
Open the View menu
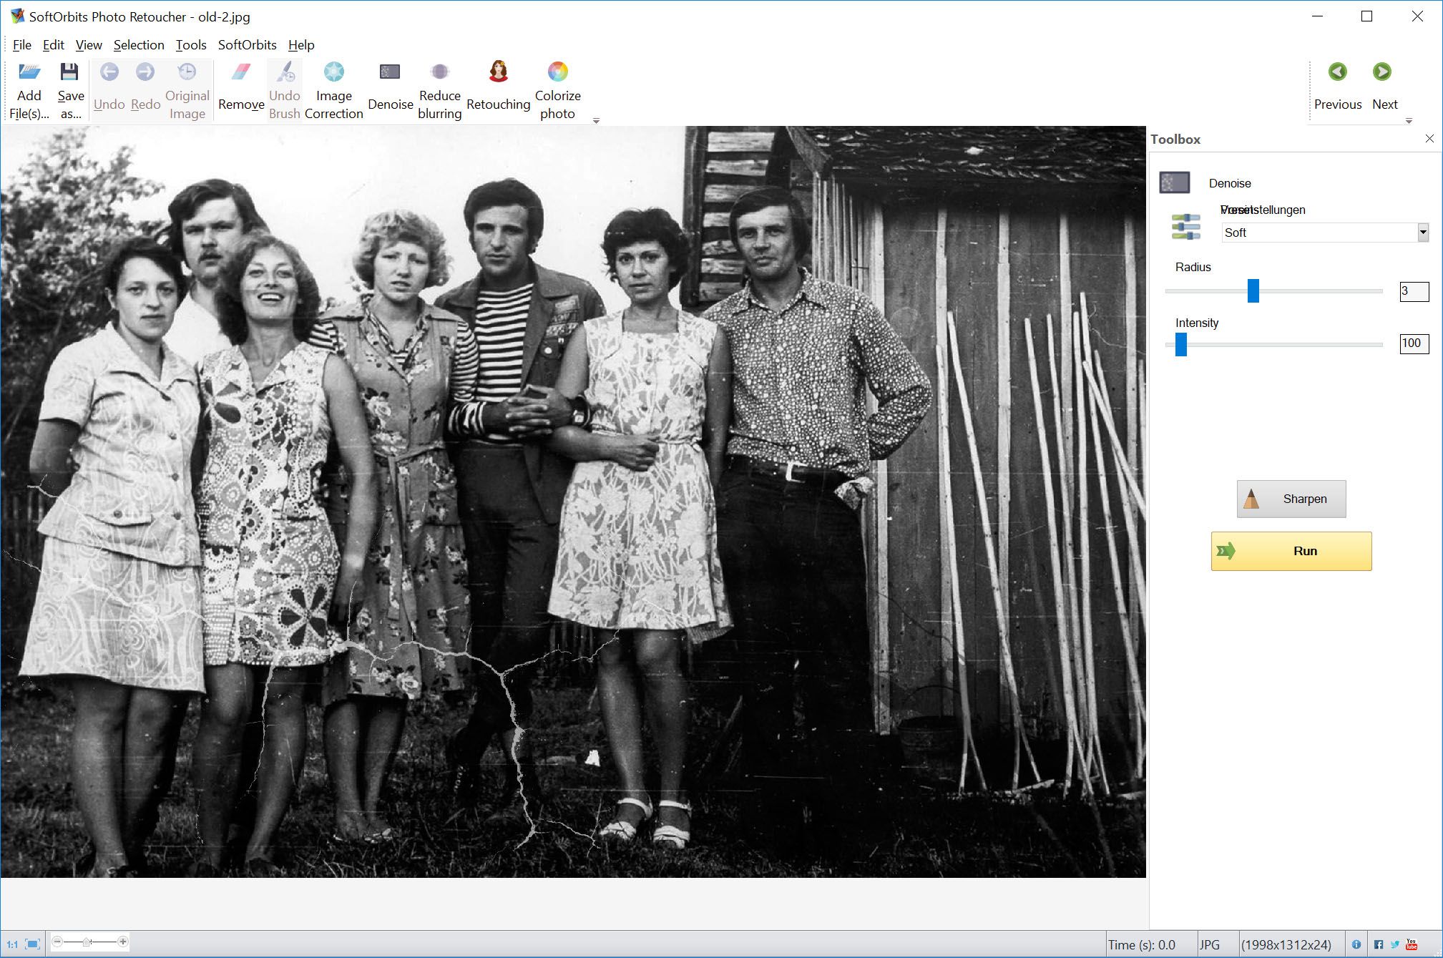(x=88, y=44)
